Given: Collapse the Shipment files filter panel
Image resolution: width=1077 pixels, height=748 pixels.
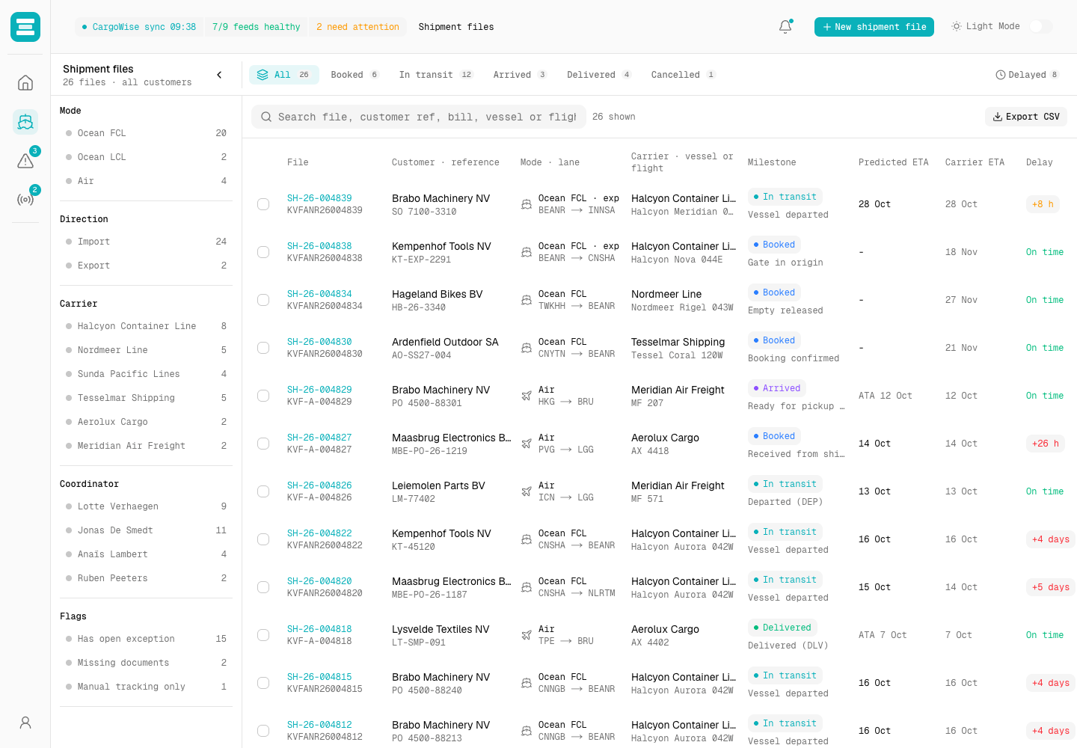Looking at the screenshot, I should [x=219, y=75].
